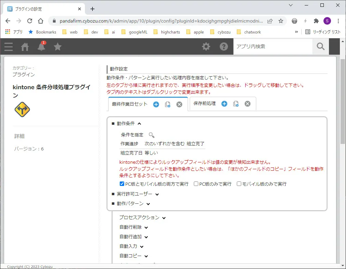
Task: Enable the PC版のみで実行 checkbox
Action: (196, 184)
